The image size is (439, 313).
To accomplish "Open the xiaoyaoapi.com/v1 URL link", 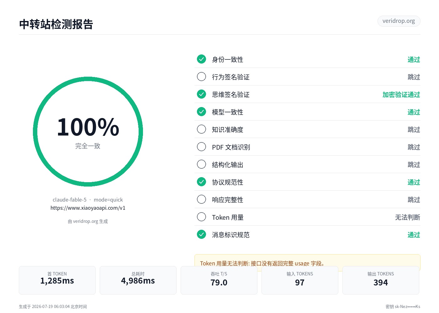I will (88, 208).
